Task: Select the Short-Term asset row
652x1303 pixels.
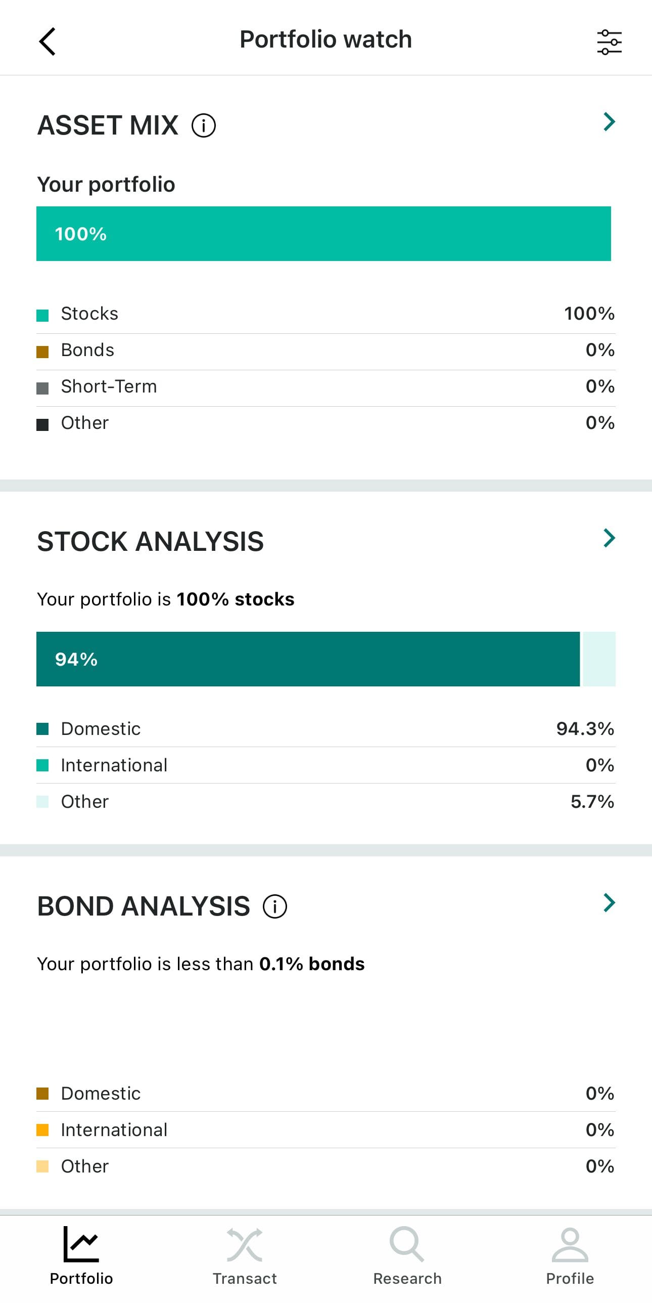Action: [x=325, y=387]
